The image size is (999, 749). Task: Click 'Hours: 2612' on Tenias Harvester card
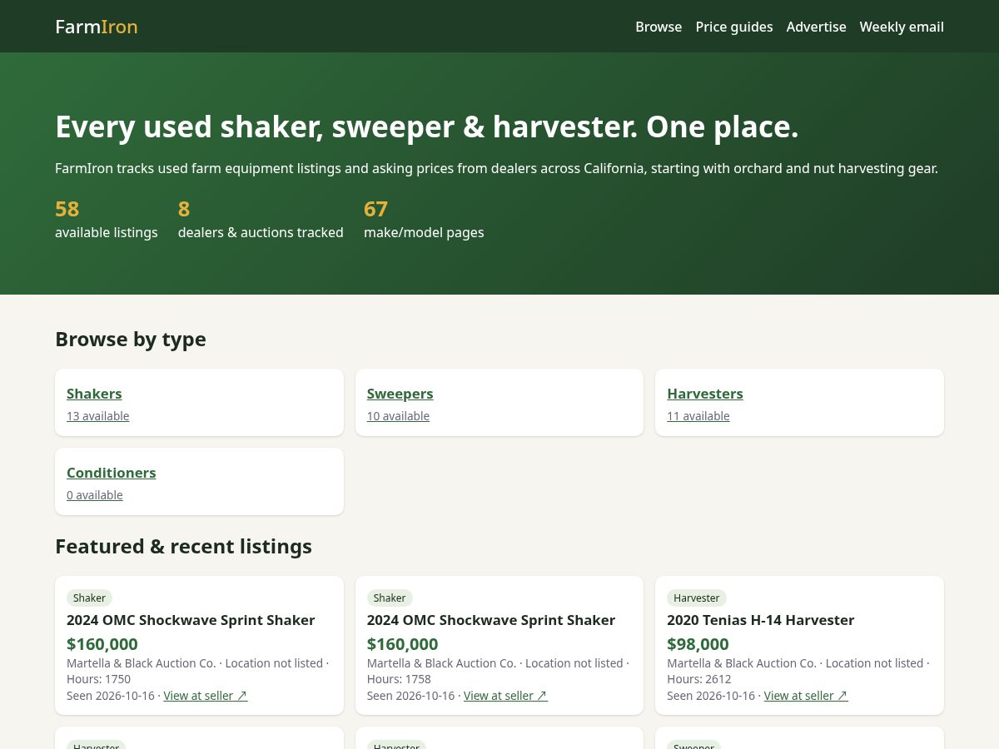coord(699,679)
